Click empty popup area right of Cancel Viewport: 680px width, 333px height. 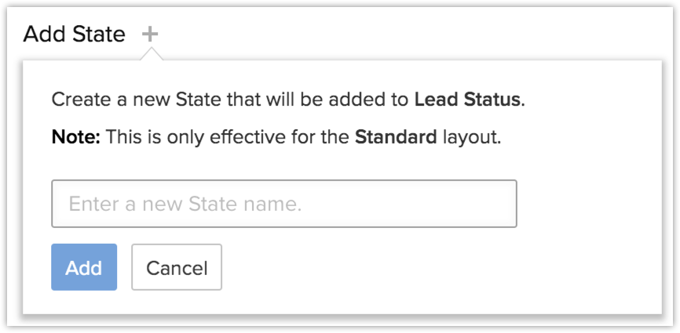click(x=432, y=268)
